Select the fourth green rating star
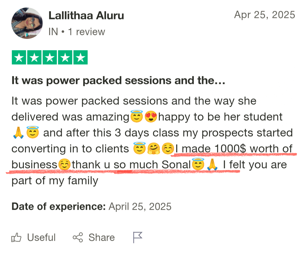The image size is (307, 253). (x=65, y=58)
